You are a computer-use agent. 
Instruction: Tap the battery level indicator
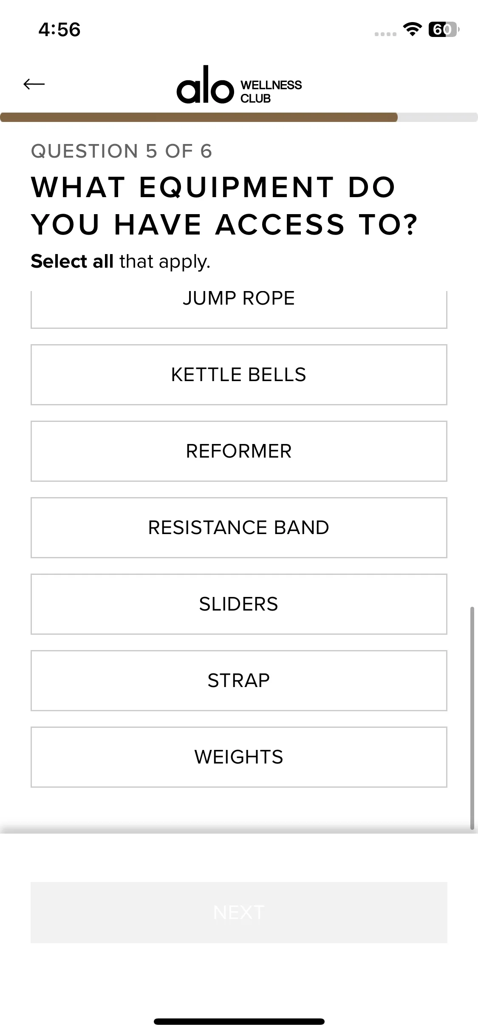tap(443, 29)
